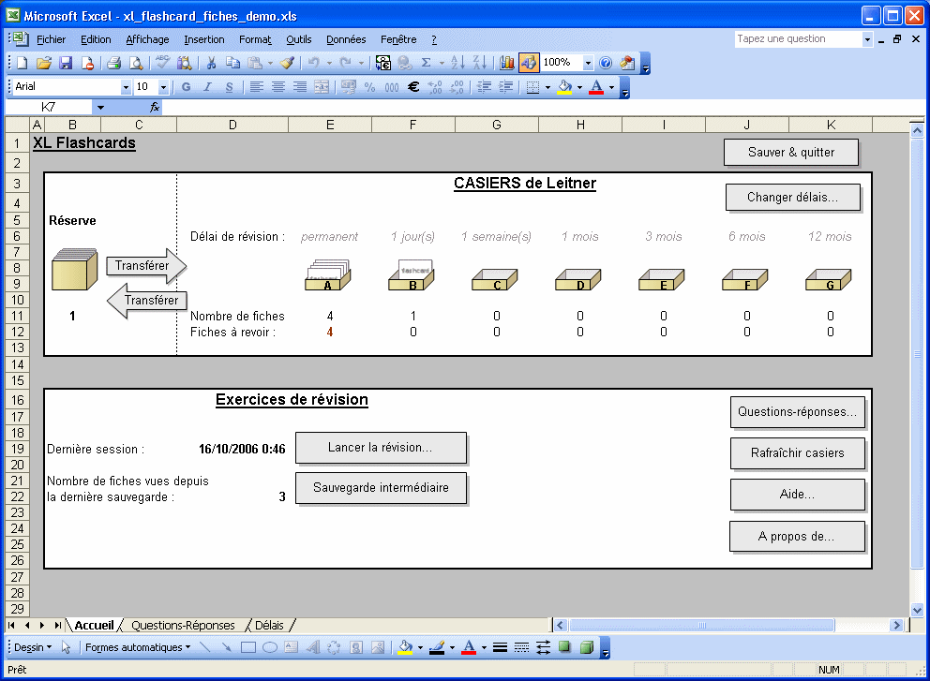This screenshot has height=681, width=930.
Task: Apply Line Color in the Drawing toolbar
Action: 437,647
